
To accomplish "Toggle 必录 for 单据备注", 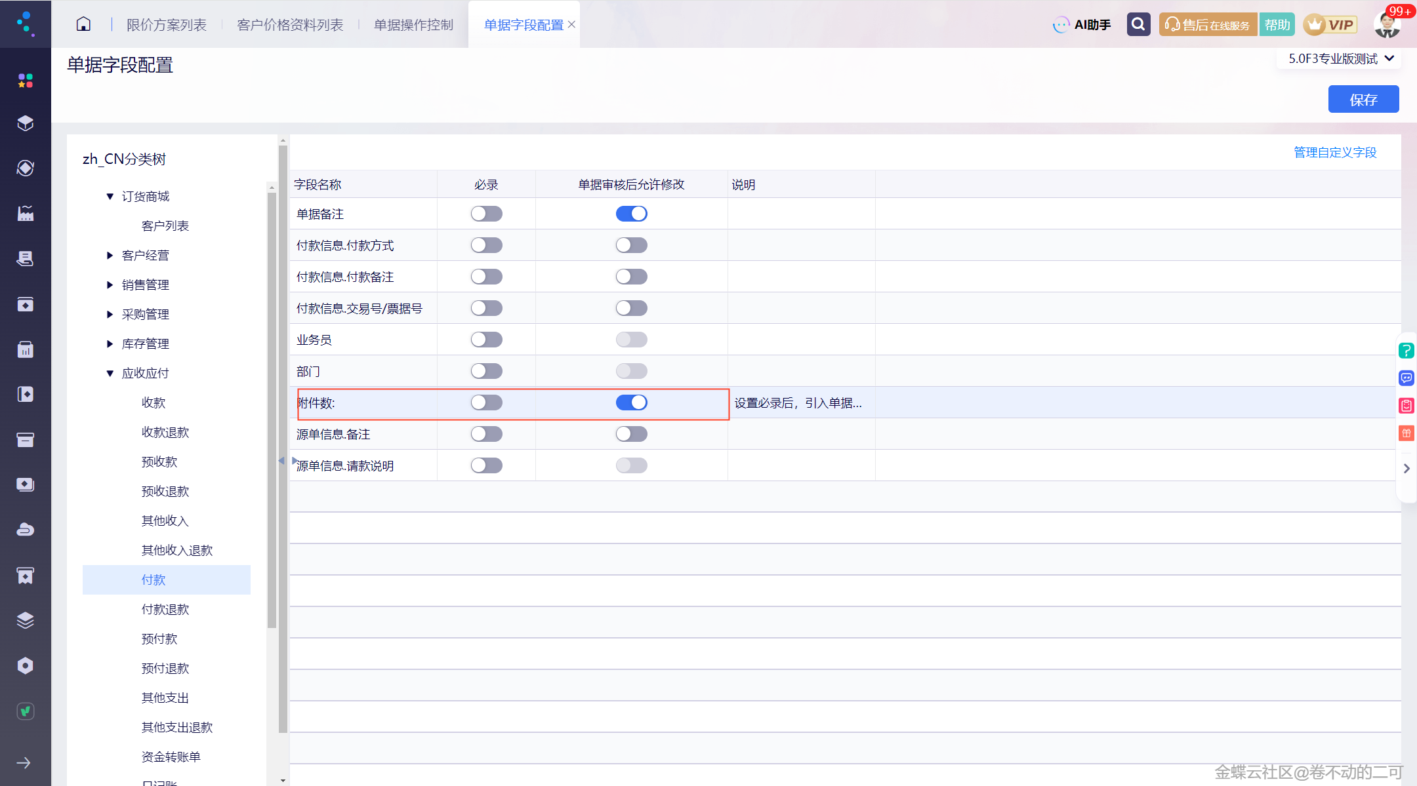I will pos(487,214).
